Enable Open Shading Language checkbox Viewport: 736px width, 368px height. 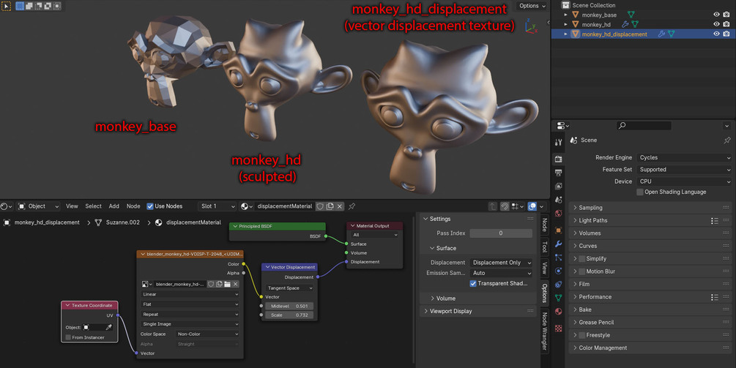640,192
